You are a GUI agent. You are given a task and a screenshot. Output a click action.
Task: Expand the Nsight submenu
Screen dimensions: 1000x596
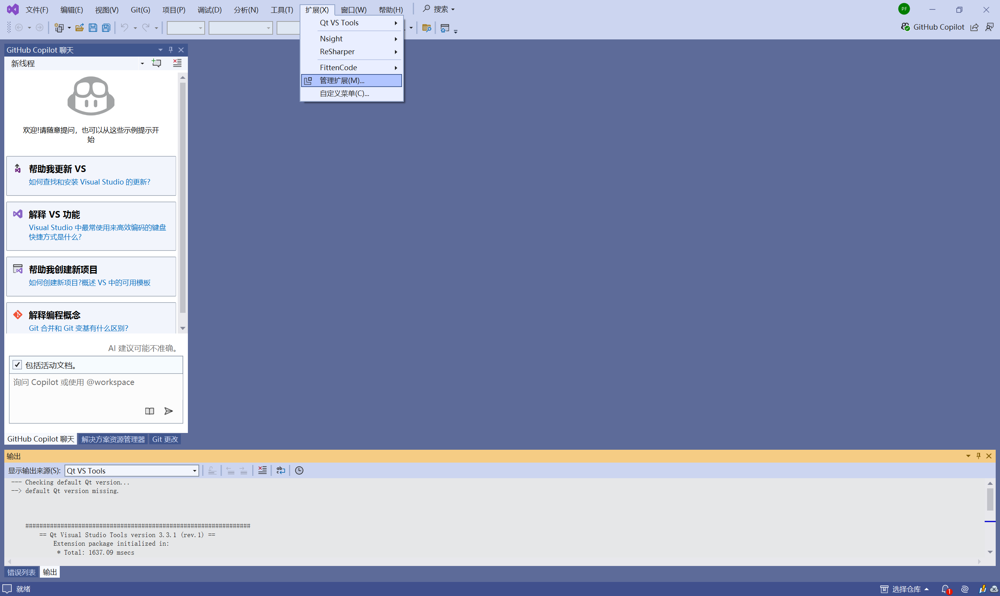pos(352,39)
